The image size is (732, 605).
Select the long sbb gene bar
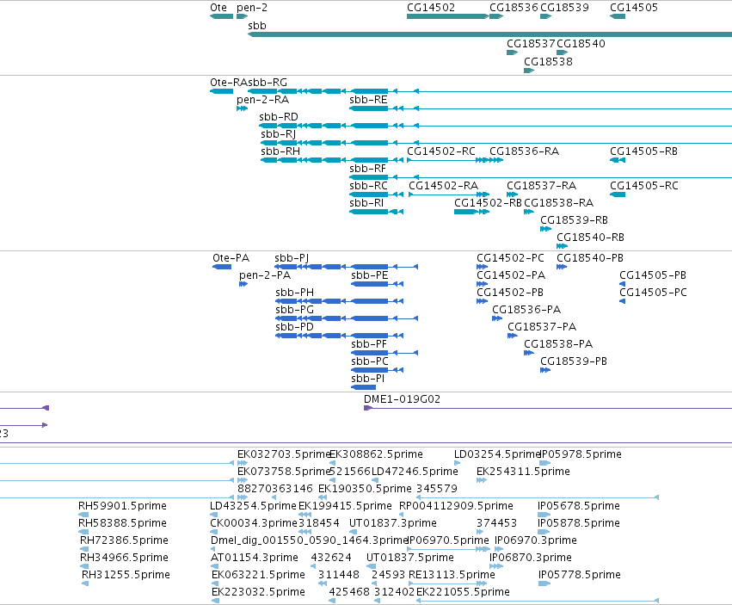pos(489,34)
